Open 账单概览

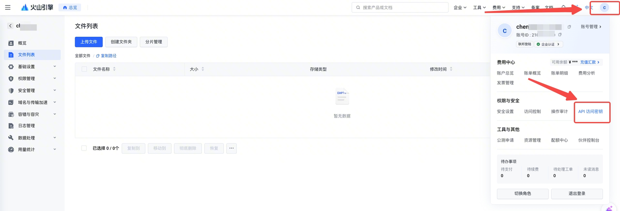pyautogui.click(x=532, y=73)
